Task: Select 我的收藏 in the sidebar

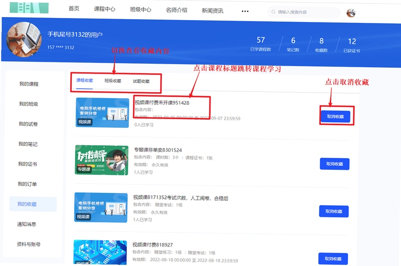Action: point(33,204)
